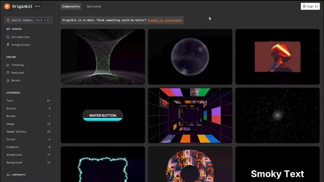Focus the Search Components field
Viewport: 324px width, 182px height.
pos(28,20)
